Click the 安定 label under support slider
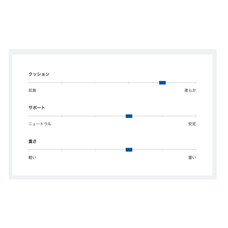The height and width of the screenshot is (228, 228). click(x=192, y=124)
